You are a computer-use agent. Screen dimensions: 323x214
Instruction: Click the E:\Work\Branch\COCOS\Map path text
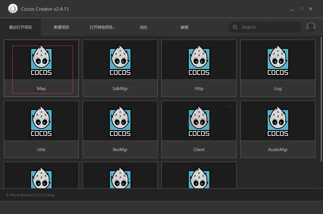tap(31, 195)
